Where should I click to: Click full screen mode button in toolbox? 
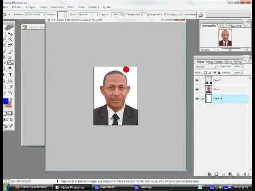tap(11, 120)
